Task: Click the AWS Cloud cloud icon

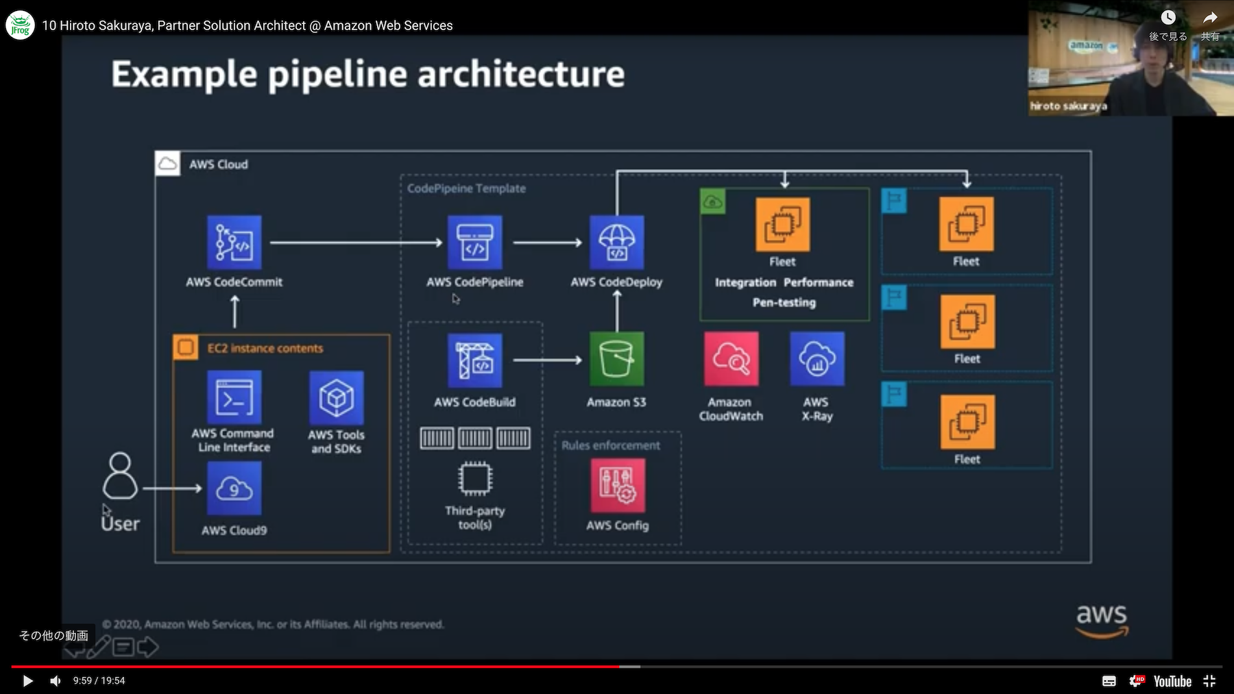Action: click(168, 164)
